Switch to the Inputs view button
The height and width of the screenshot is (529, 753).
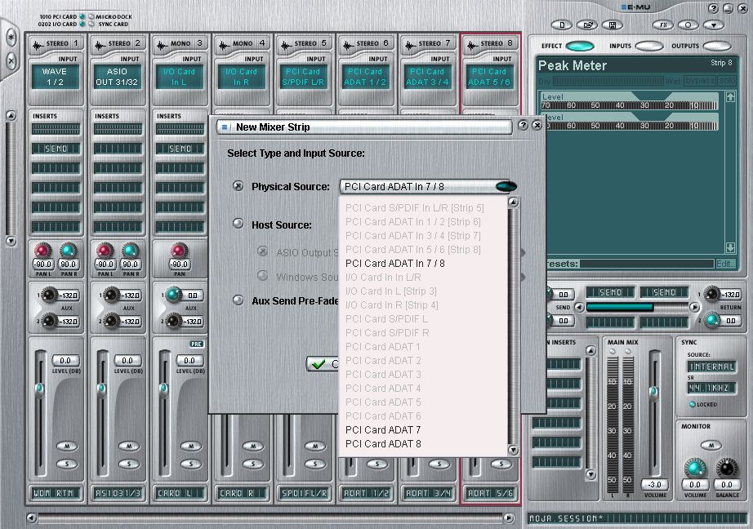(x=648, y=46)
